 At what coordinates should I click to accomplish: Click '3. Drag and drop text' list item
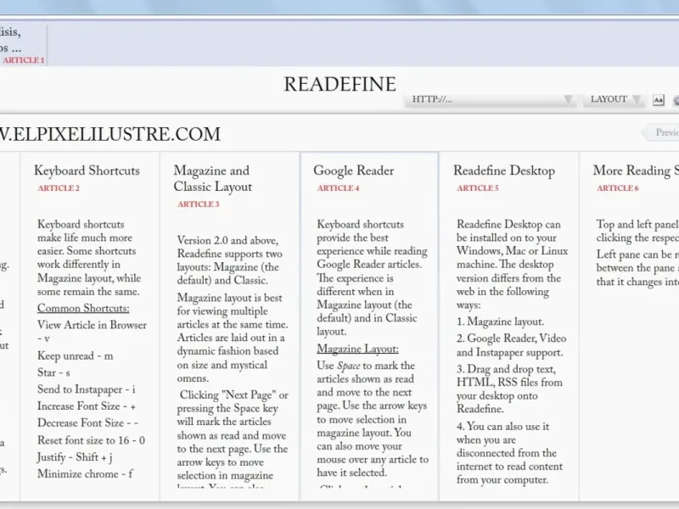[509, 389]
